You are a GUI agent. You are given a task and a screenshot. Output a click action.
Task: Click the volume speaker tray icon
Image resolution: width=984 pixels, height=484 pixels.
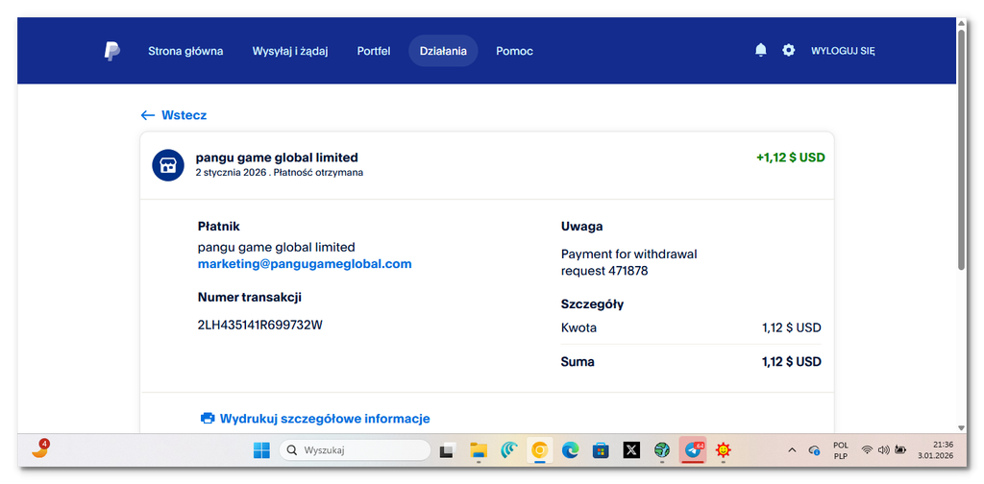coord(884,450)
